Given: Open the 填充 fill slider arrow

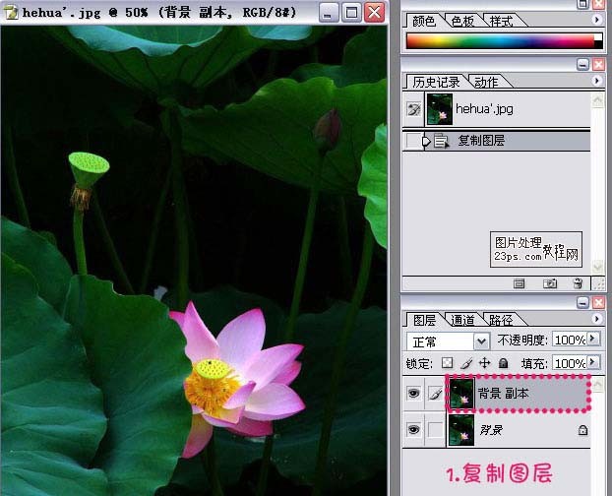Looking at the screenshot, I should point(592,363).
